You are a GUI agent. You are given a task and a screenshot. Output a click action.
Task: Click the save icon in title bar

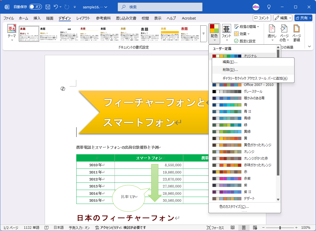point(48,7)
